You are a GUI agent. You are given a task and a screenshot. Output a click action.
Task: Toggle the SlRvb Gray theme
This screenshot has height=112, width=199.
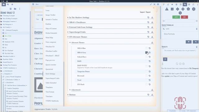pos(146,53)
